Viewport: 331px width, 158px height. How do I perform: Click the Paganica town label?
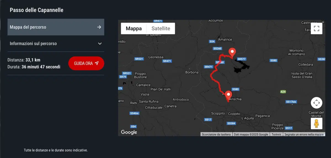(x=263, y=116)
